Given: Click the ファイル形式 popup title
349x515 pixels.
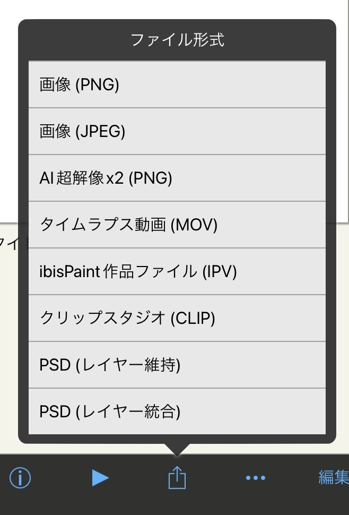Looking at the screenshot, I should (x=177, y=40).
